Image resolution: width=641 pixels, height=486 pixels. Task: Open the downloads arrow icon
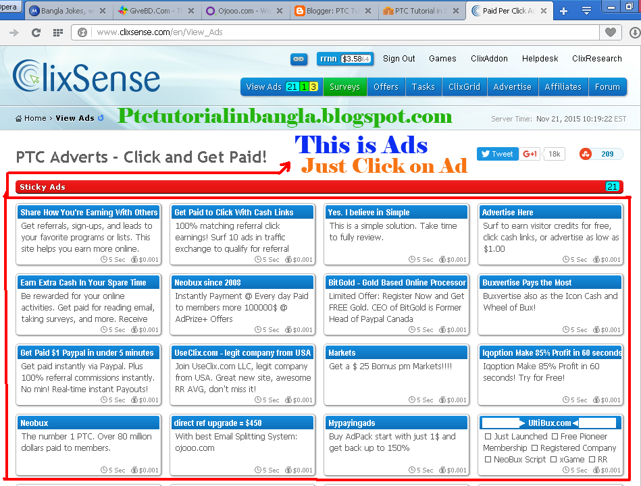[x=635, y=32]
